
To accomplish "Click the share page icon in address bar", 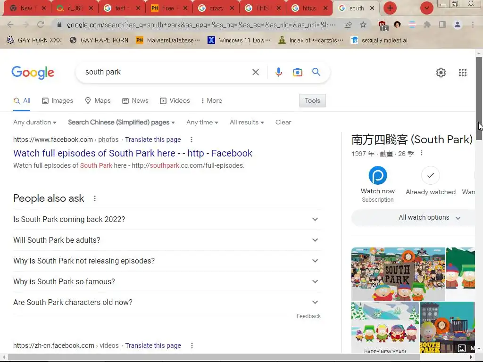I will tap(348, 25).
